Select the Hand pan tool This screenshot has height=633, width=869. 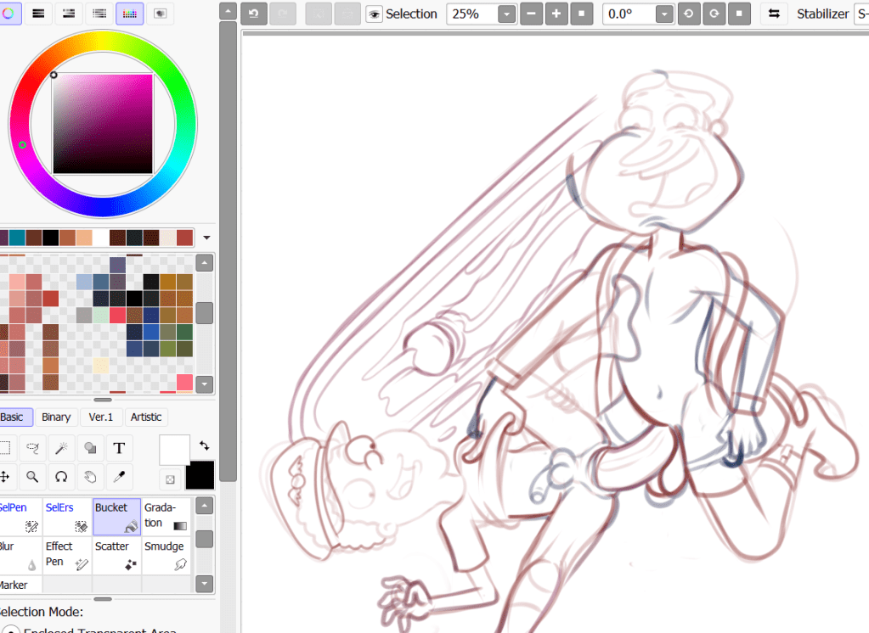pos(90,477)
